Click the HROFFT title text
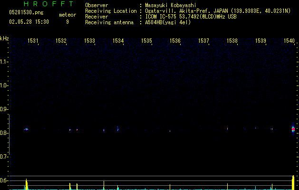Image resolution: width=299 pixels, height=190 pixels. point(49,4)
